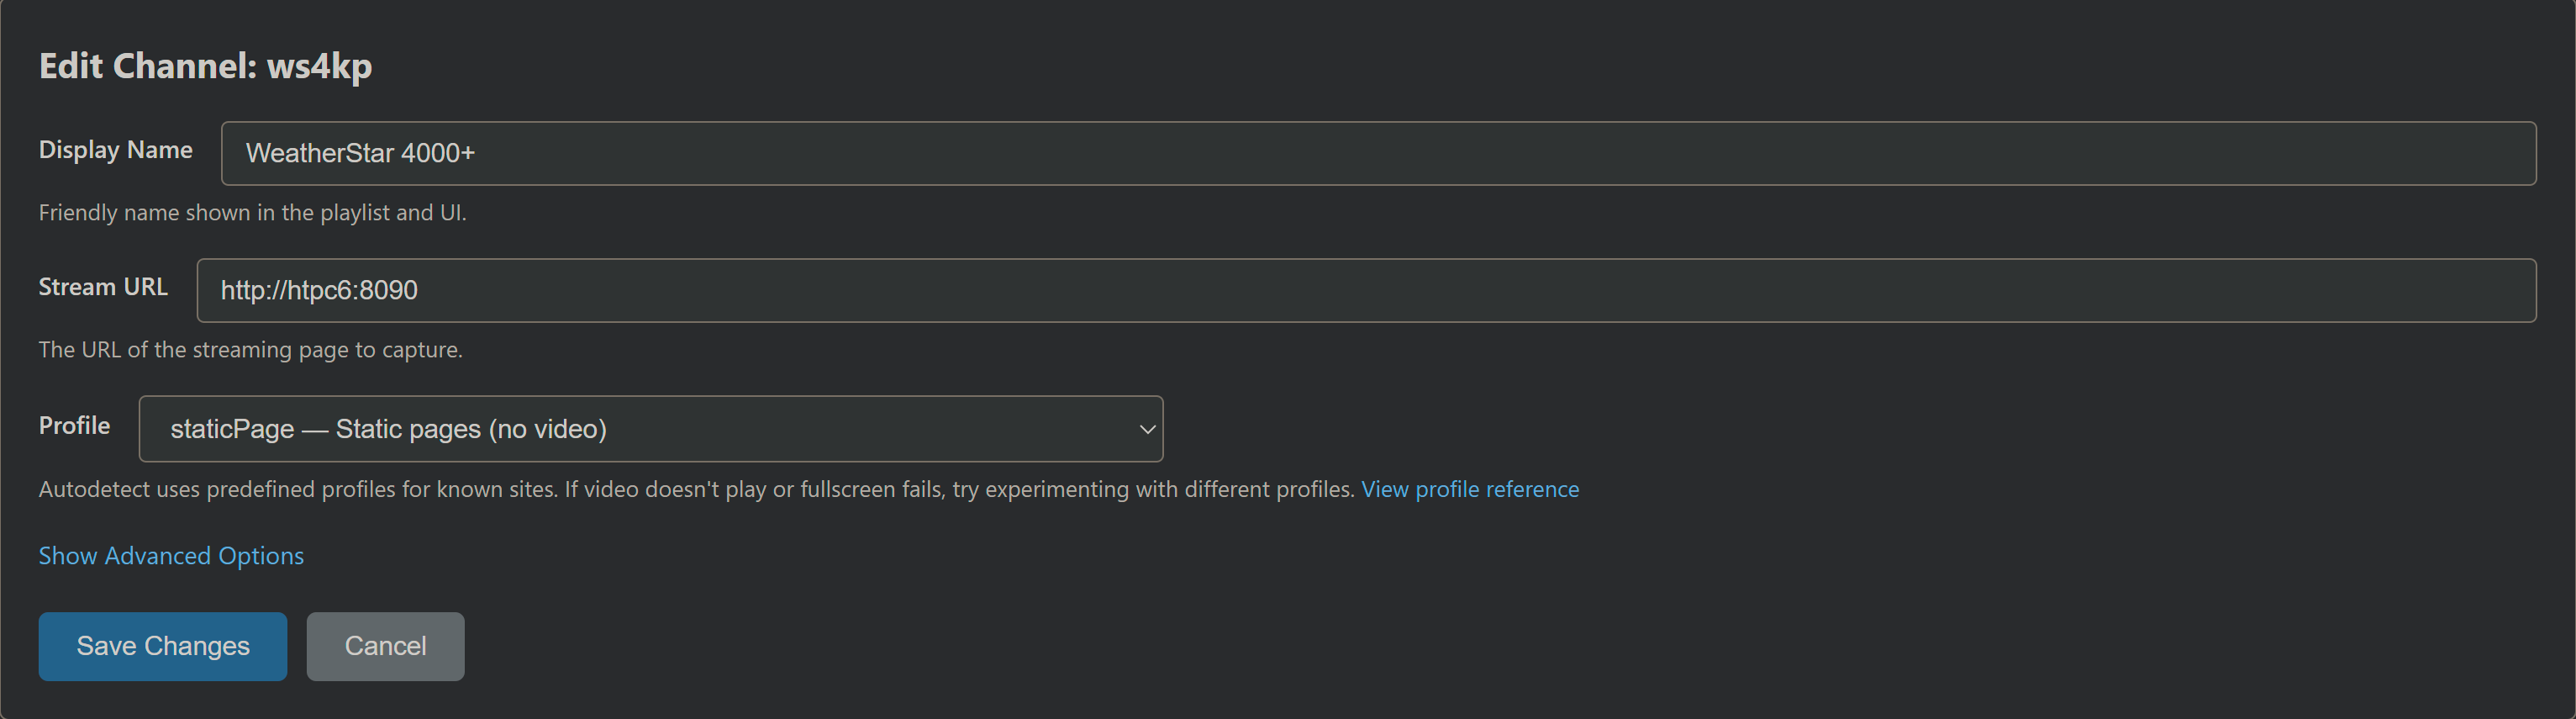This screenshot has width=2576, height=719.
Task: Click the Display Name input field
Action: (x=1378, y=153)
